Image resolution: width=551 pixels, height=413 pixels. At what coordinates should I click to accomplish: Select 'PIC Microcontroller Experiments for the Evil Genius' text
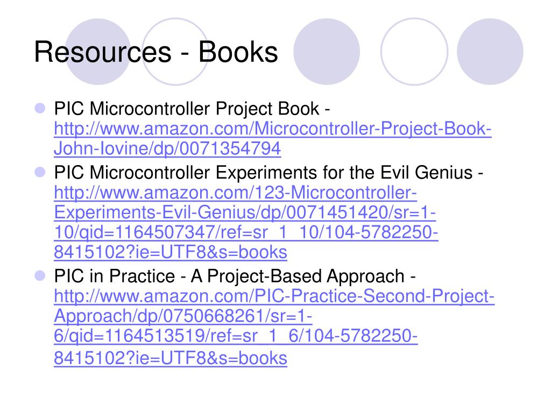pyautogui.click(x=263, y=173)
